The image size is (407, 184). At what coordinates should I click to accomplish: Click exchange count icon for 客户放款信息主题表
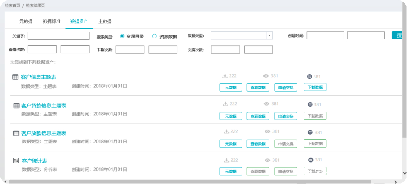(310, 132)
